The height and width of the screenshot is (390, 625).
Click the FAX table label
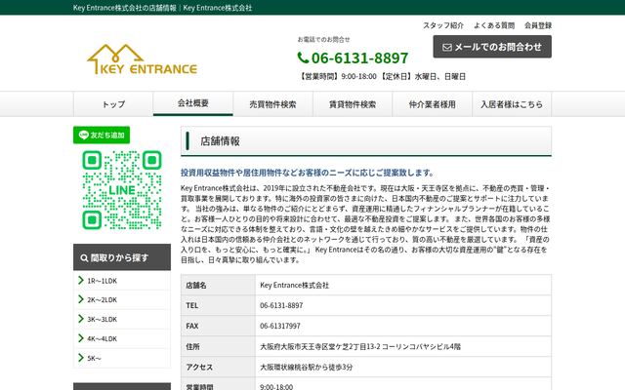(x=191, y=326)
